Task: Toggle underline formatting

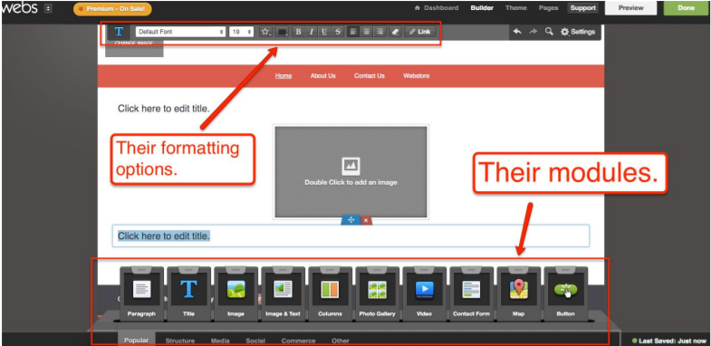Action: pos(324,32)
